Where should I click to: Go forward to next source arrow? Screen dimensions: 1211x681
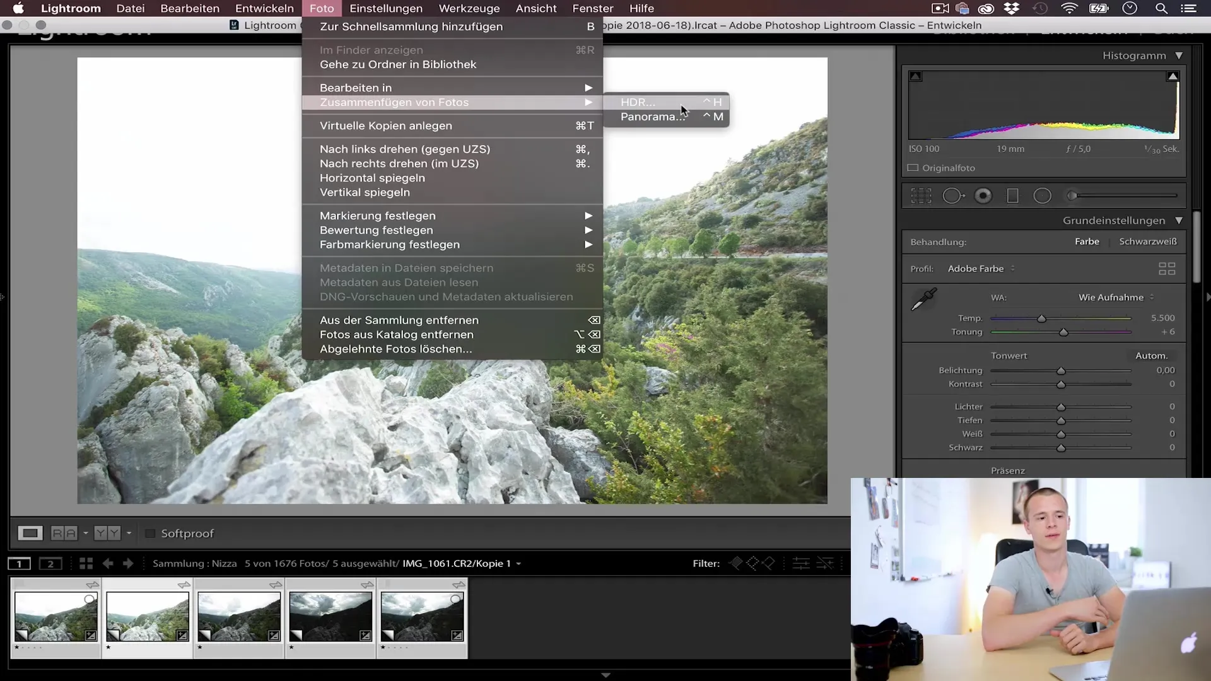pos(128,564)
